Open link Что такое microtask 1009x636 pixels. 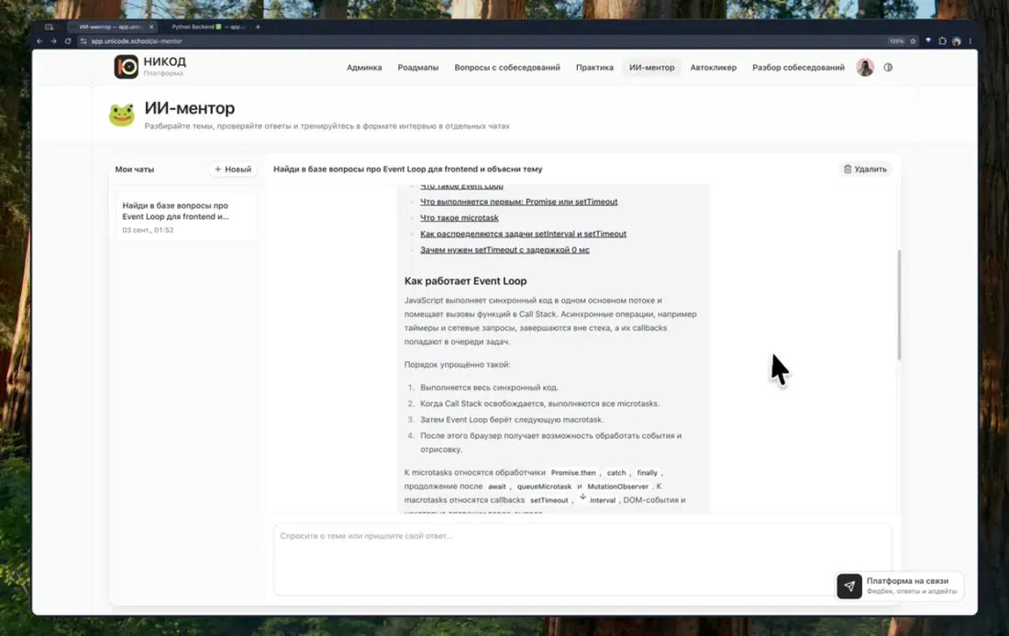click(x=460, y=218)
